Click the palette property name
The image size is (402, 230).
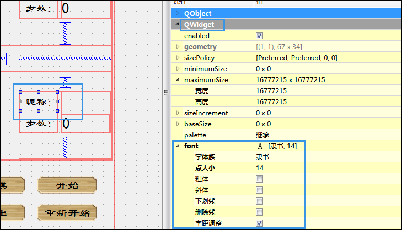click(195, 135)
